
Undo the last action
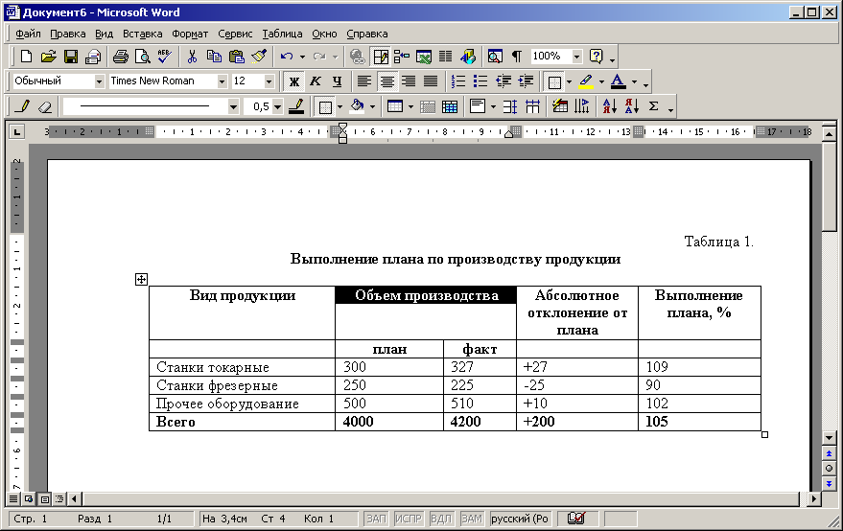[x=287, y=57]
